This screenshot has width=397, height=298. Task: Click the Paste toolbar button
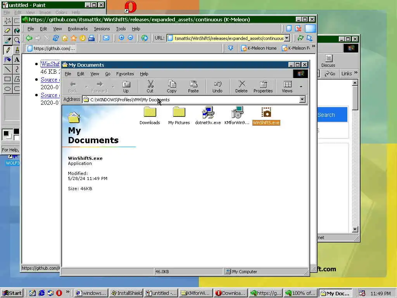coord(193,87)
